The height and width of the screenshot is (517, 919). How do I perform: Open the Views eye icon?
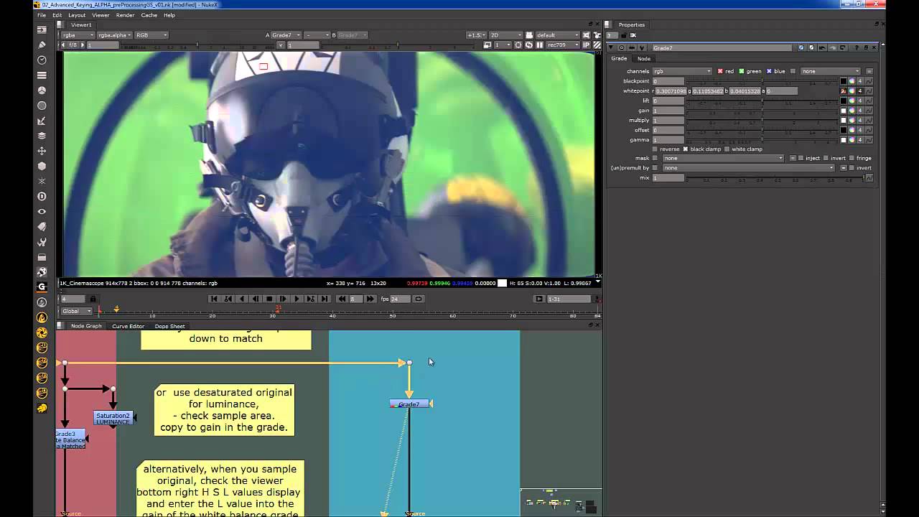(42, 211)
